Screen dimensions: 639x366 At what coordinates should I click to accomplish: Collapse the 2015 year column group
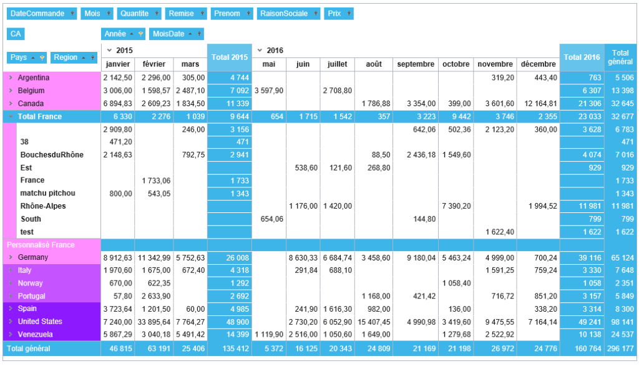[x=109, y=50]
